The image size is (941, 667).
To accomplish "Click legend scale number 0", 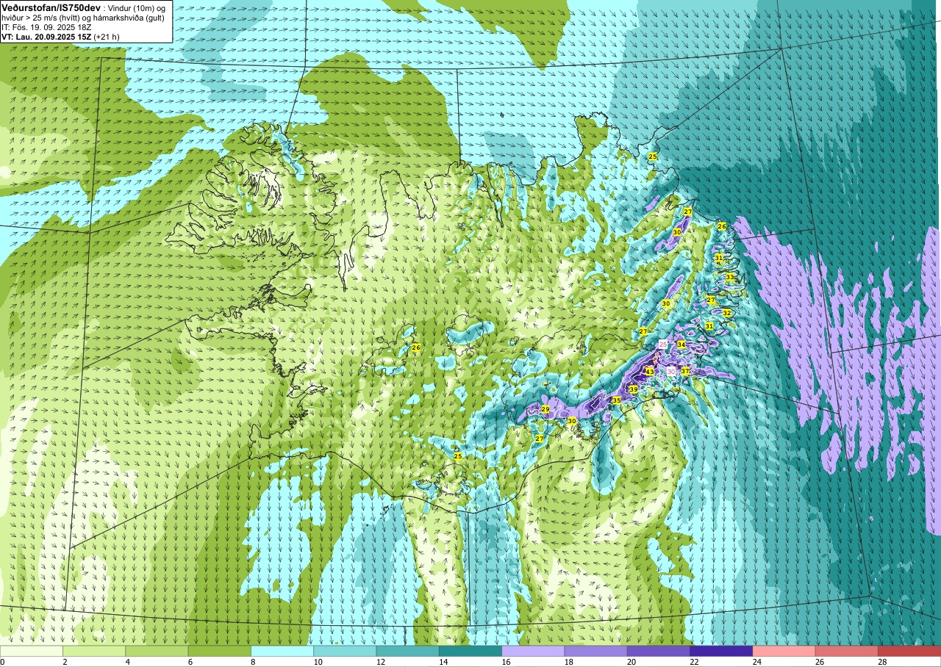I will pos(3,662).
